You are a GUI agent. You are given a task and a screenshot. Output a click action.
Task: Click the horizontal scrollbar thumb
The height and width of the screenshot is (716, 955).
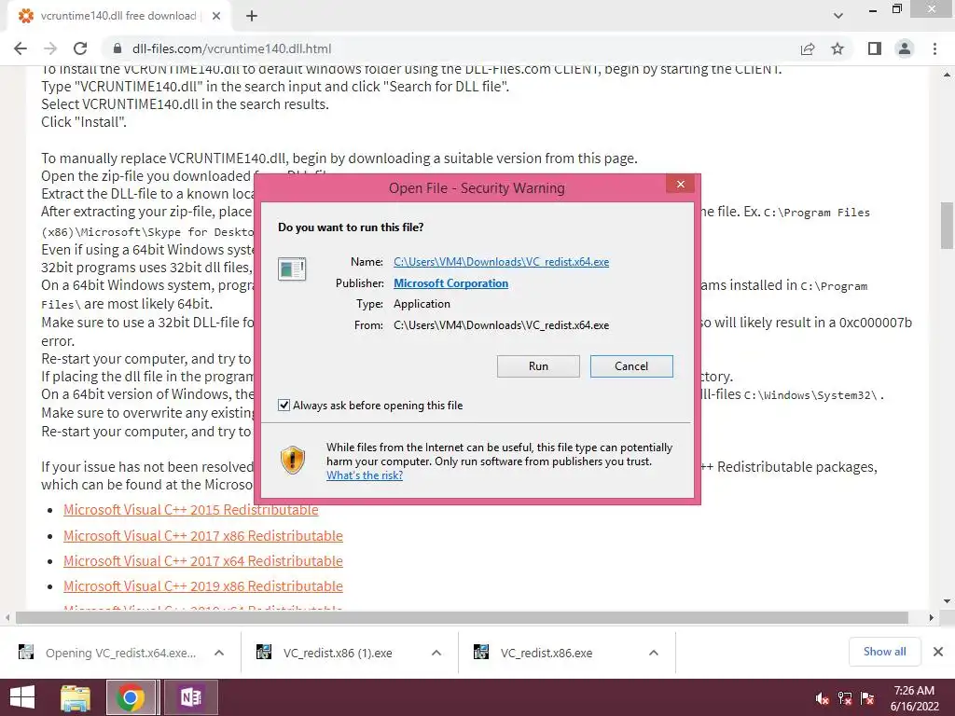tap(463, 617)
